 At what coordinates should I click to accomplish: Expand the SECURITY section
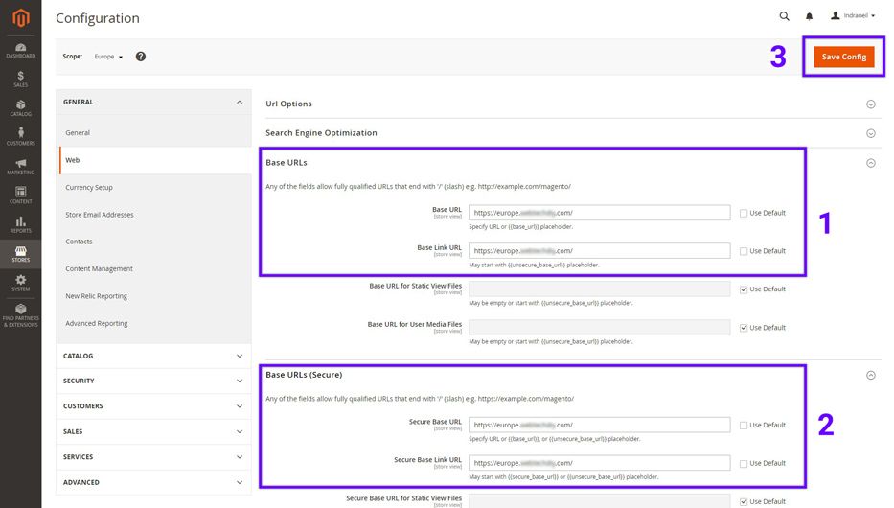[153, 381]
